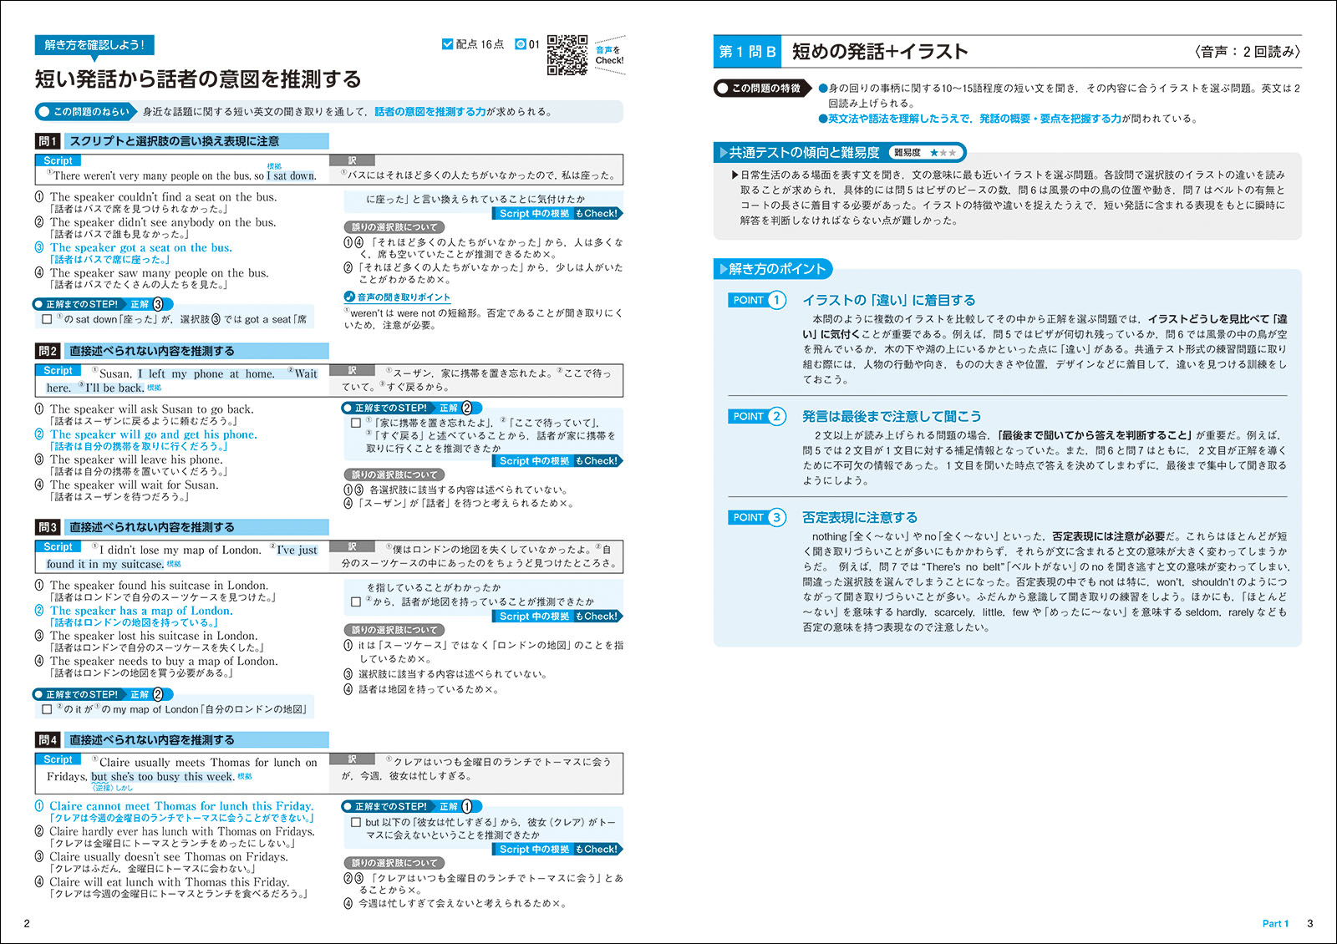
Task: Click the 問3 number badge
Action: tap(48, 527)
